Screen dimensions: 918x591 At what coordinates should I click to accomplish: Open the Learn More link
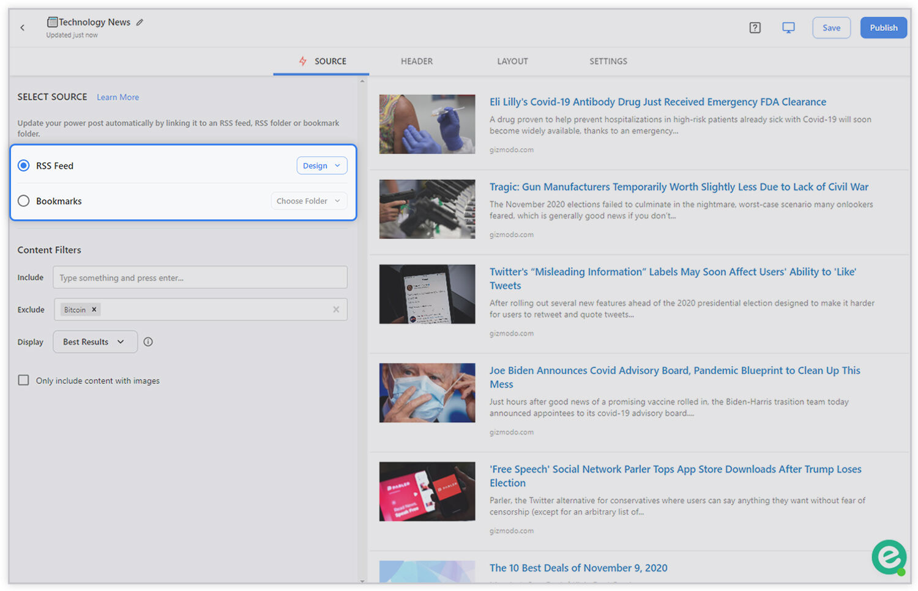[118, 97]
